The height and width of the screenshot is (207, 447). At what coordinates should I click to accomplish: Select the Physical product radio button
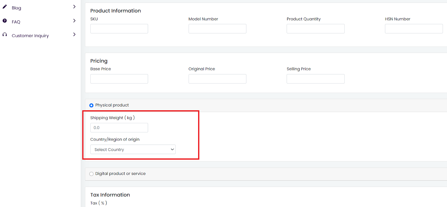click(91, 105)
